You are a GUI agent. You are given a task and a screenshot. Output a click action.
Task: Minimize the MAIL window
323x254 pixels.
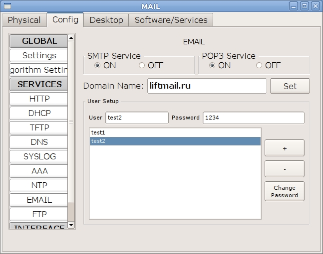[294, 6]
